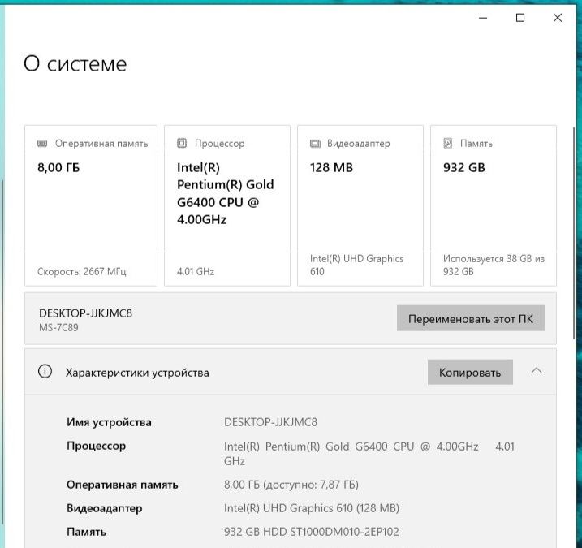Click DESKTOP-JJKJMC8 value in device specs
This screenshot has width=582, height=548.
pyautogui.click(x=270, y=422)
